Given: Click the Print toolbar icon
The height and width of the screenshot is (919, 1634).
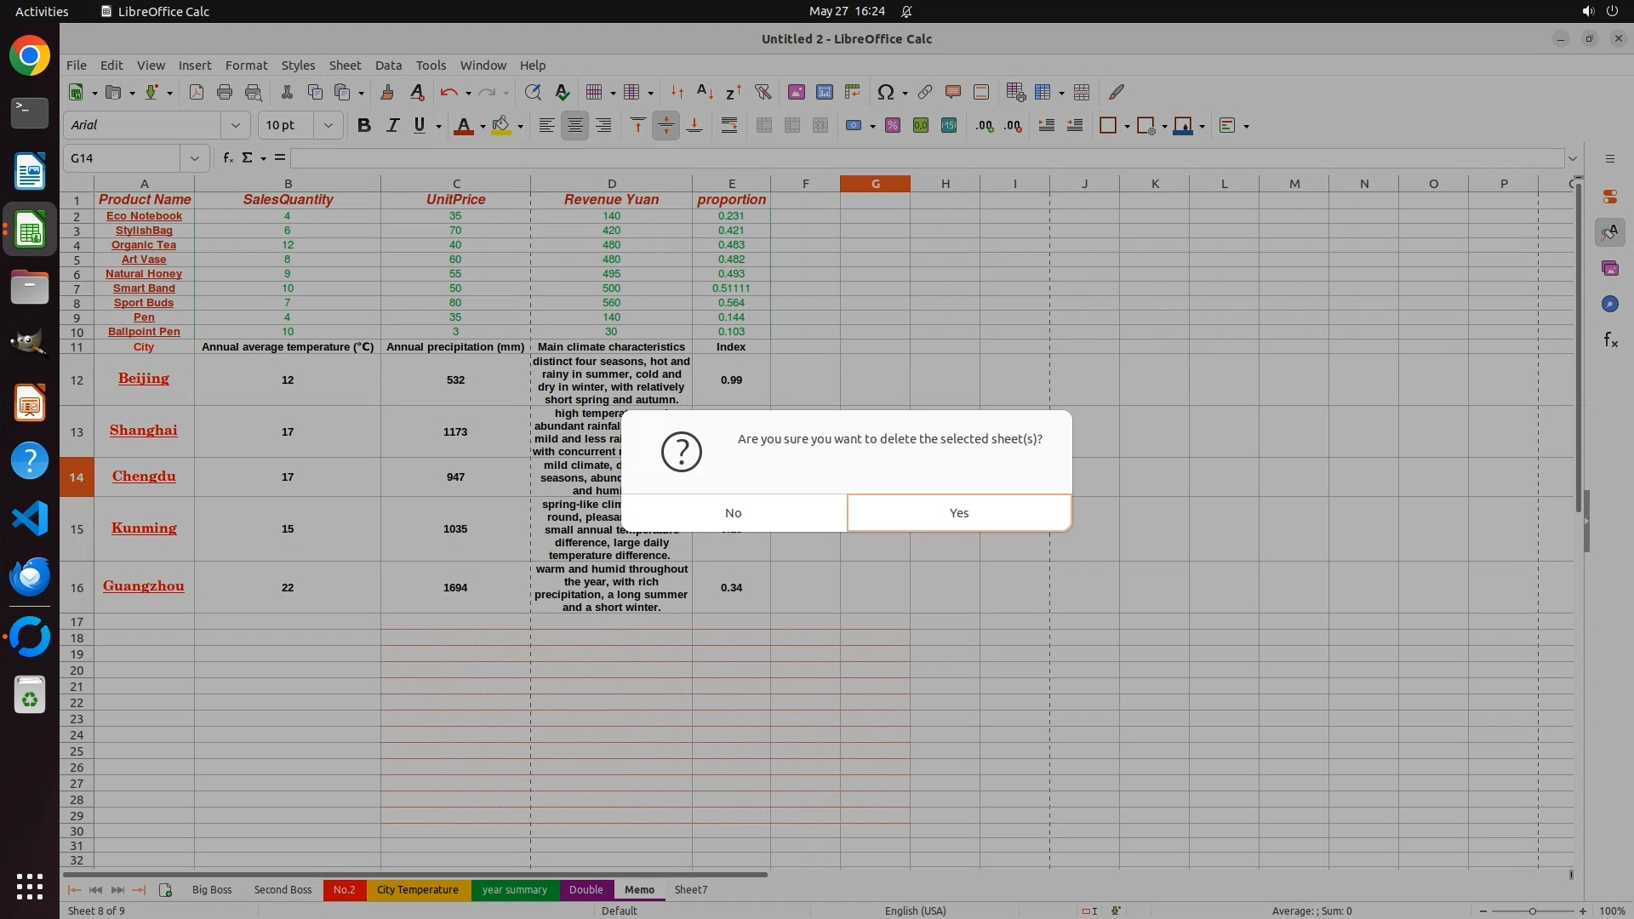Looking at the screenshot, I should [x=225, y=92].
